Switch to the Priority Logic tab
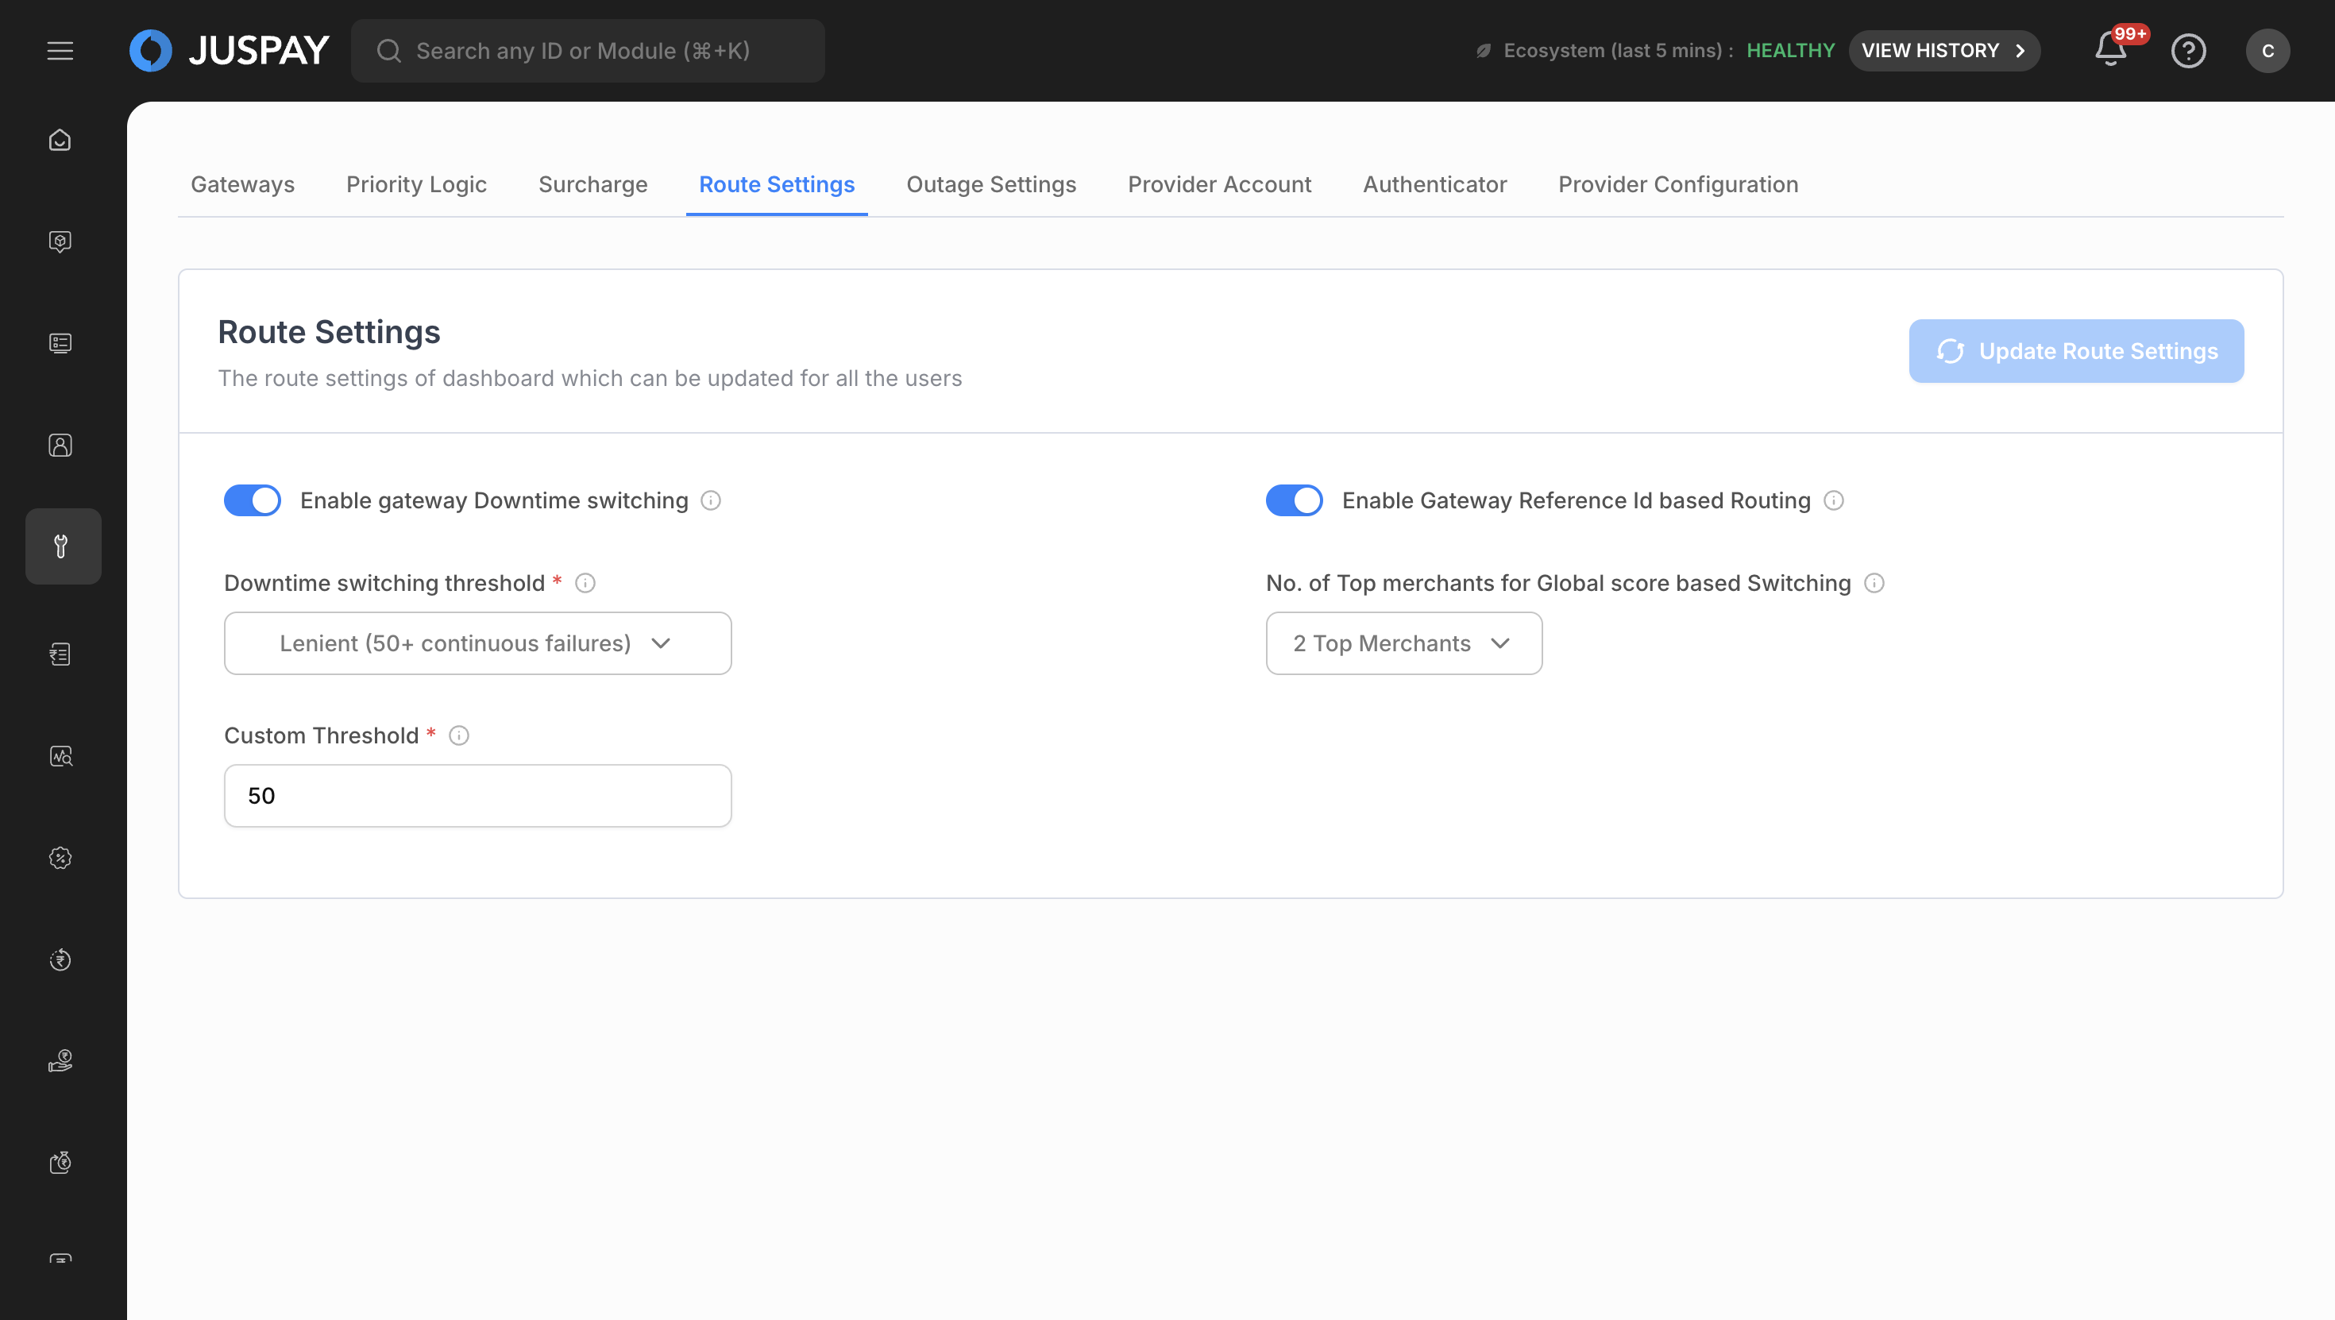 [416, 185]
